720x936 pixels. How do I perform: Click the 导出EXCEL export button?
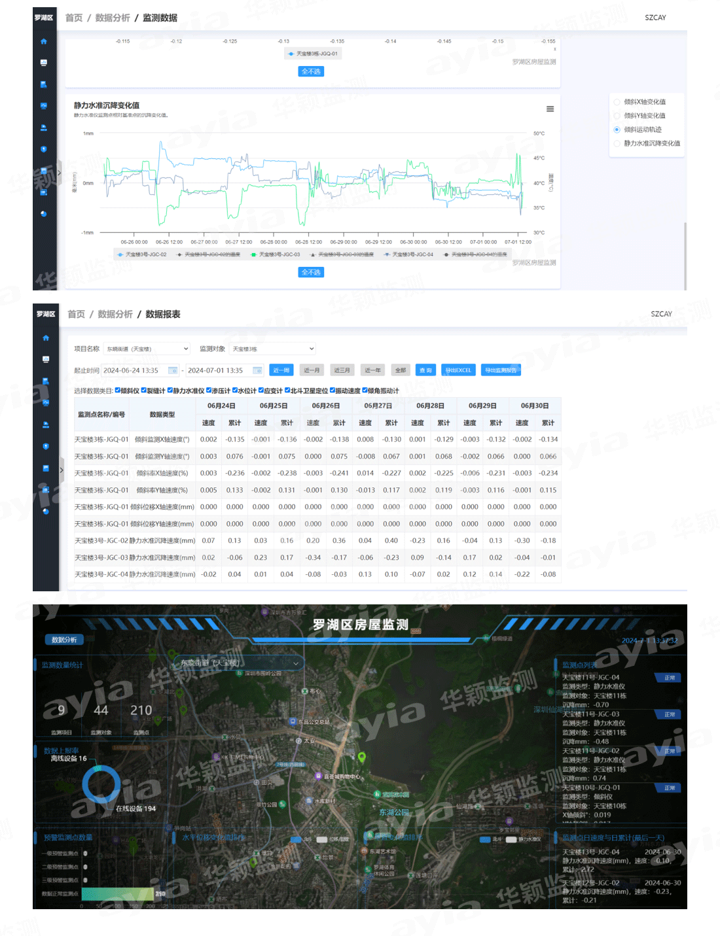(460, 370)
